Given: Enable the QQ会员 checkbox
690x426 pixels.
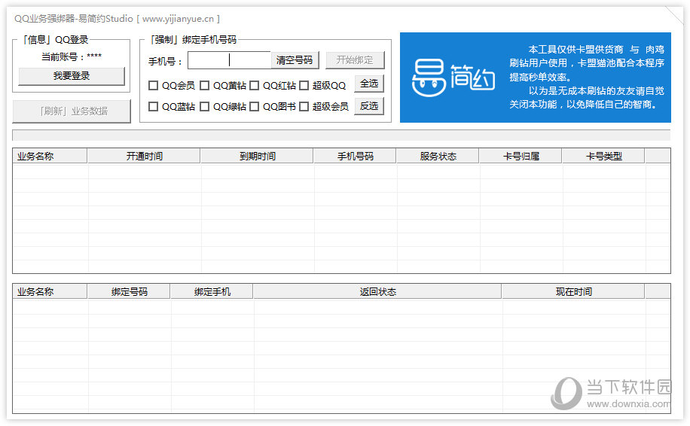Looking at the screenshot, I should (154, 86).
